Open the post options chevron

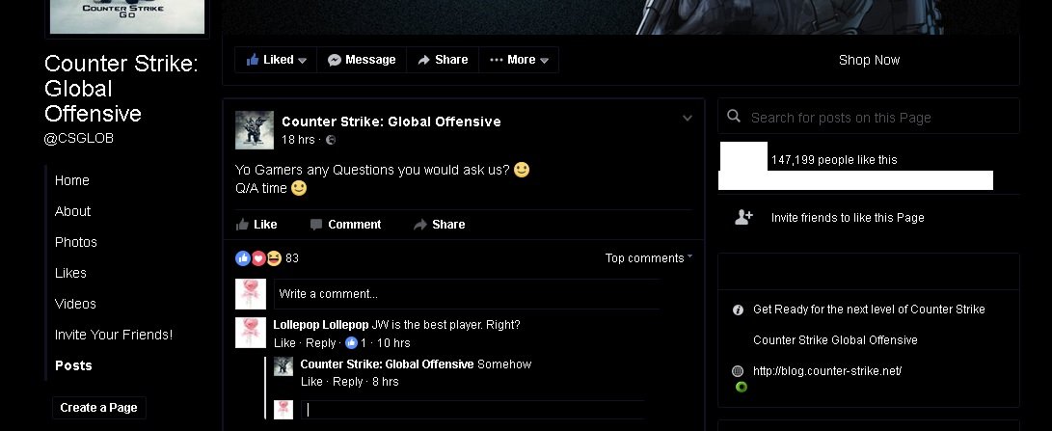pos(687,119)
